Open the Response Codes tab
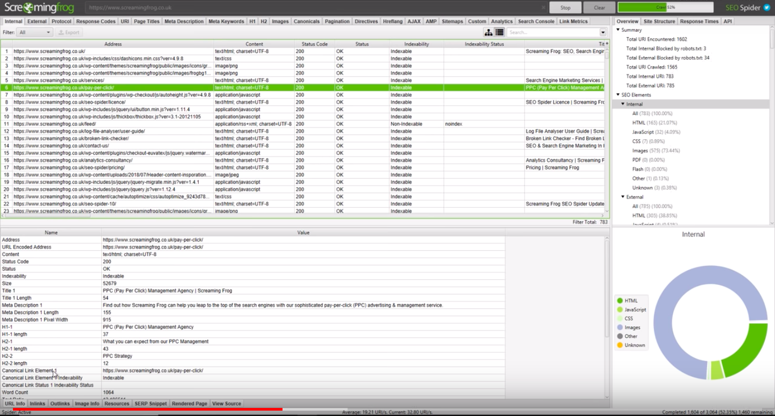 [x=96, y=22]
